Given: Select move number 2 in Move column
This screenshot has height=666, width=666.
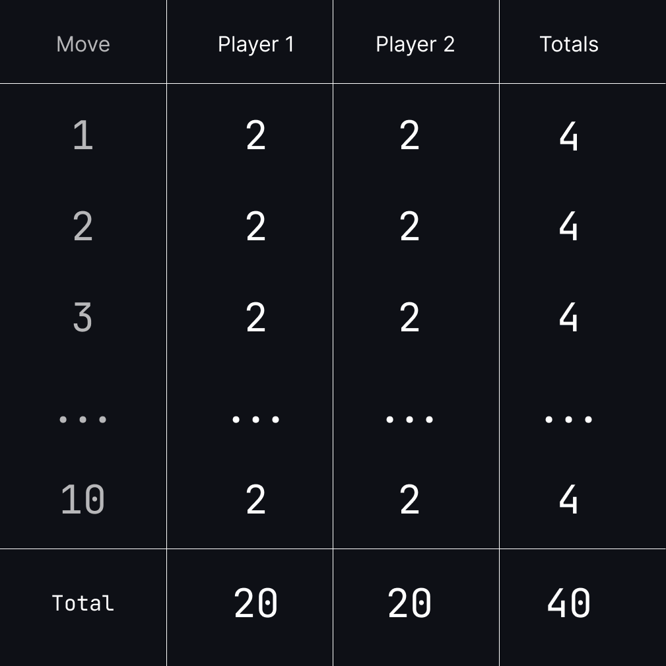Looking at the screenshot, I should (x=83, y=227).
